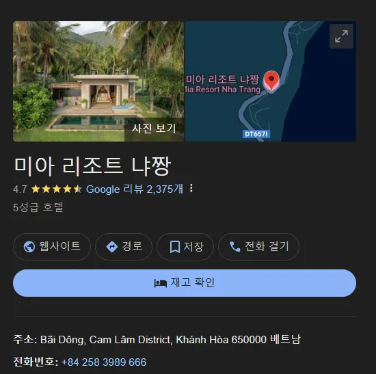Click the bookmark icon to save the place

click(x=175, y=247)
